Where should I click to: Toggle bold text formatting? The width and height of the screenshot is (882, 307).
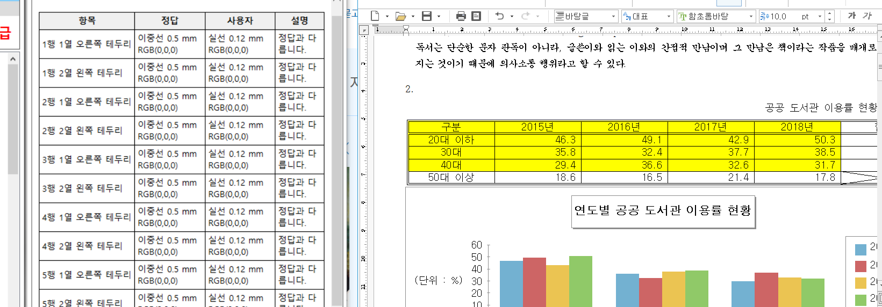click(851, 16)
